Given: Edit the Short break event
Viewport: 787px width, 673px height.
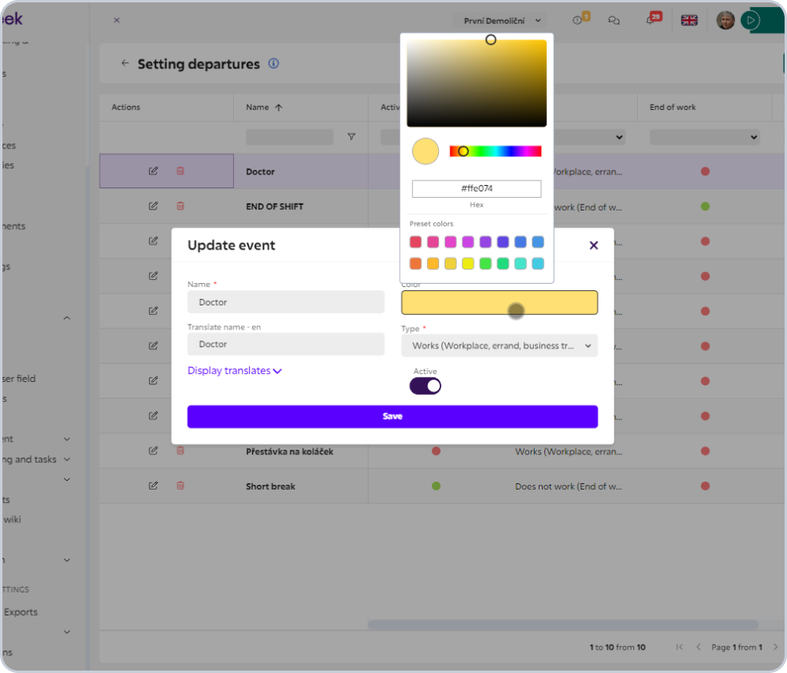Looking at the screenshot, I should (x=153, y=486).
